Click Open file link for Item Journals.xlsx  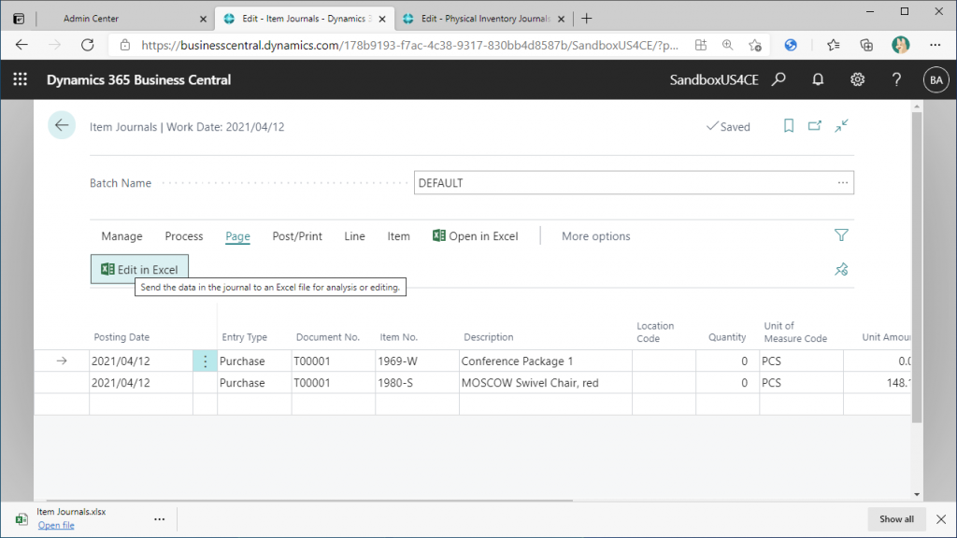(56, 525)
